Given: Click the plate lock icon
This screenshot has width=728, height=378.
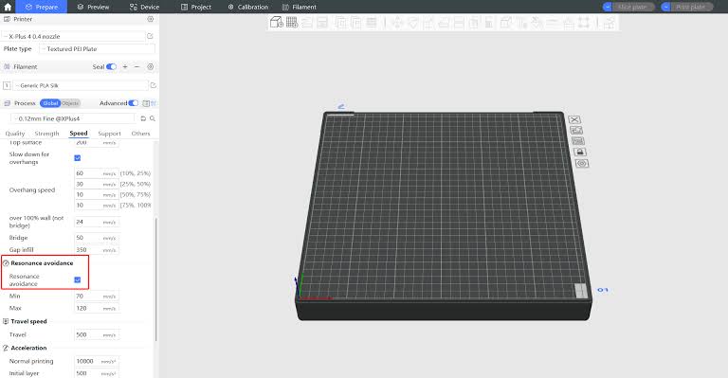Looking at the screenshot, I should tap(579, 153).
